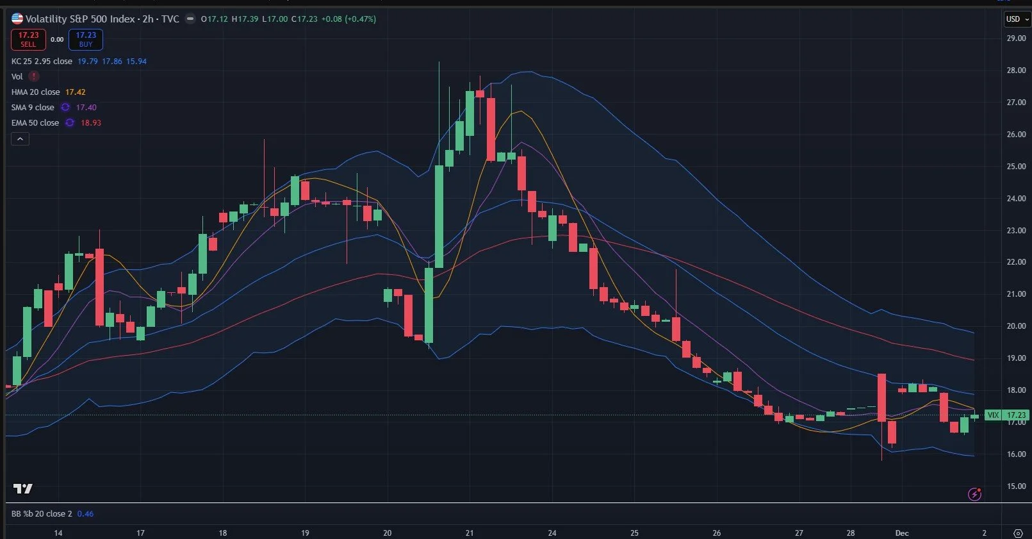Click the 22.00 price axis label

(1016, 262)
